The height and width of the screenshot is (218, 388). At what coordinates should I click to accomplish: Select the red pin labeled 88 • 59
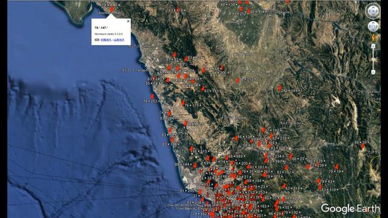click(363, 147)
